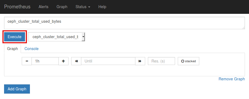Decrease the time range with minus icon
Screen dimensions: 249x99
27,61
